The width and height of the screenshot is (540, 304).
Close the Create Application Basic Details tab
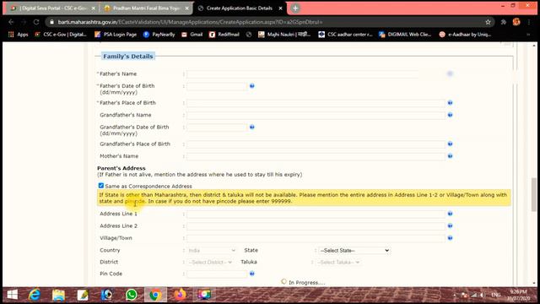(280, 8)
